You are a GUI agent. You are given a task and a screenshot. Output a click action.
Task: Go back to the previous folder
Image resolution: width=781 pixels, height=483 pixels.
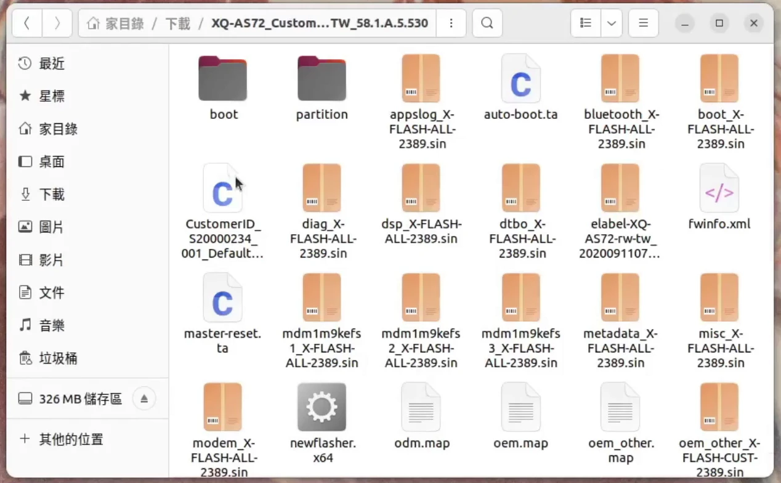pos(26,23)
